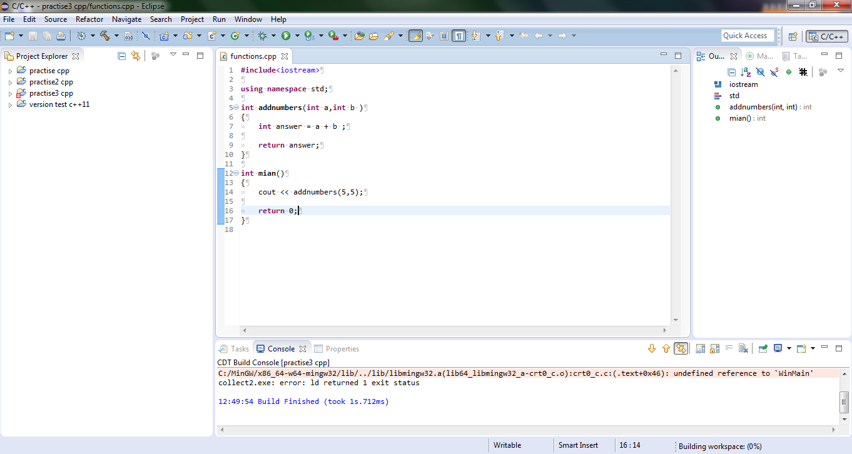This screenshot has width=852, height=454.
Task: Open Project Explorer View Menu triangle
Action: coord(173,55)
